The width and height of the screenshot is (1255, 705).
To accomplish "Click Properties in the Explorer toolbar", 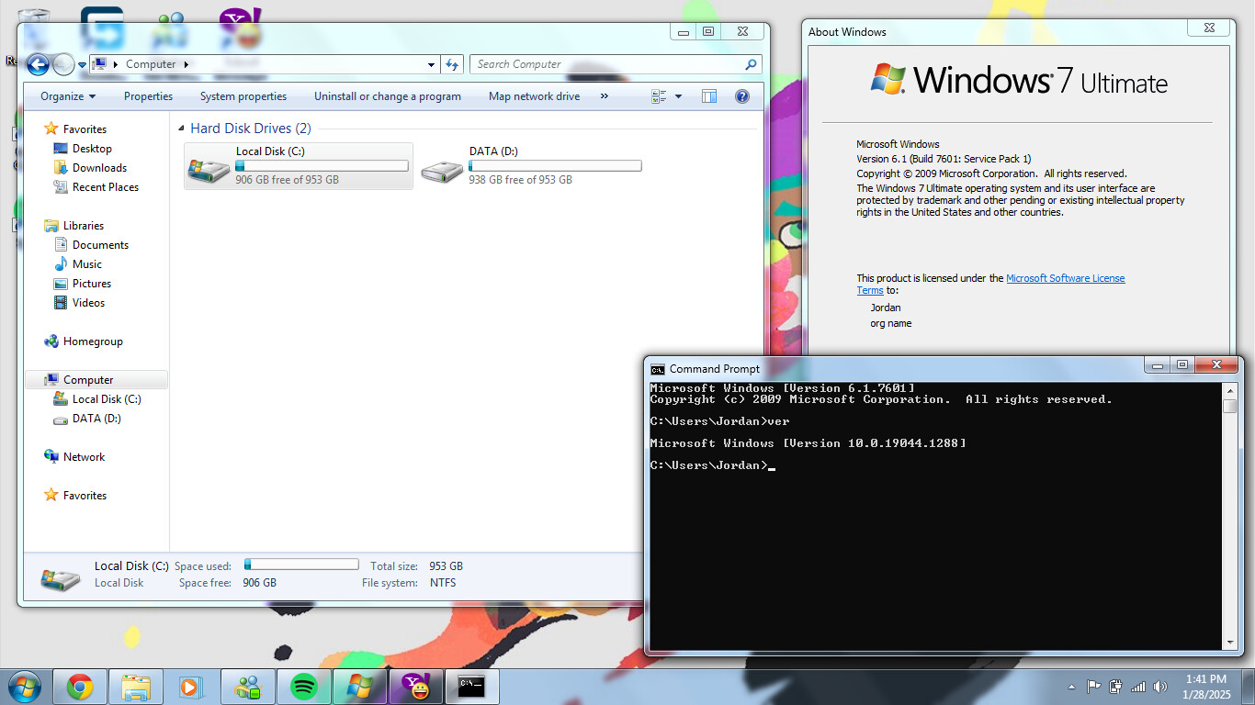I will (x=148, y=96).
